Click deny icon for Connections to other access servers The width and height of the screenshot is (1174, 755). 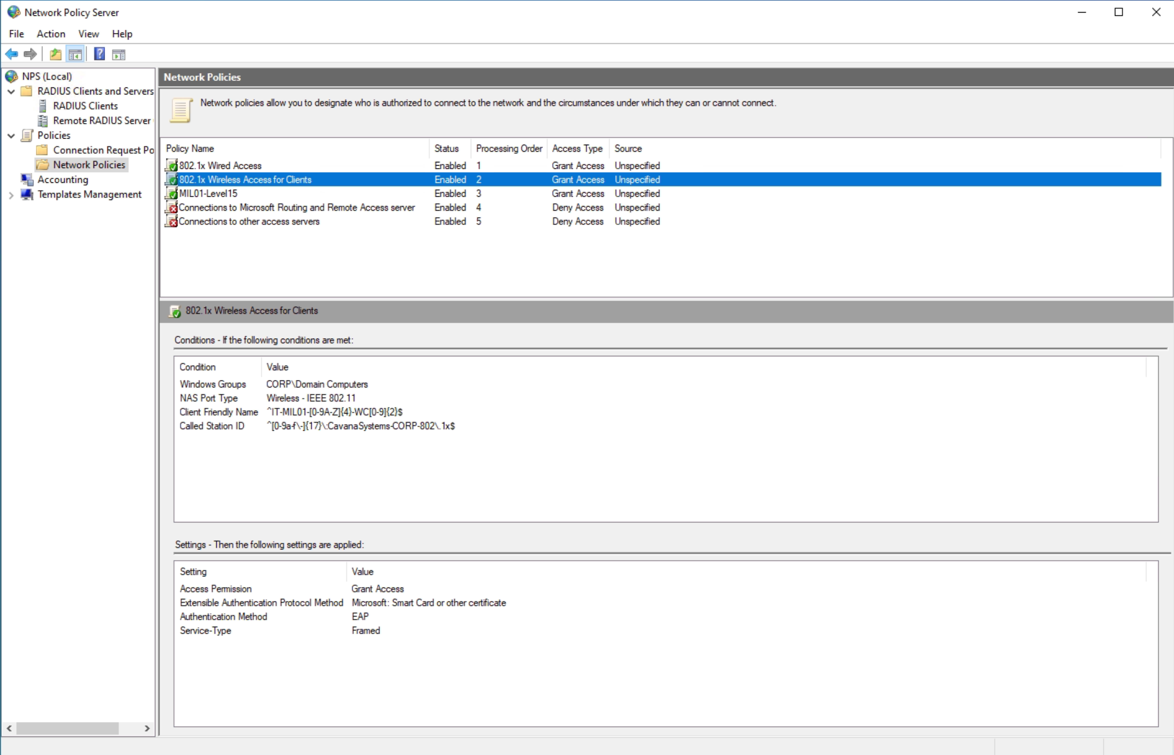pyautogui.click(x=172, y=221)
